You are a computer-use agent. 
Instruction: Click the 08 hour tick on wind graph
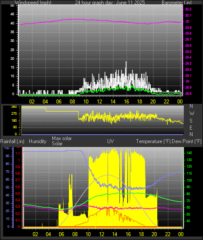pos(72,102)
